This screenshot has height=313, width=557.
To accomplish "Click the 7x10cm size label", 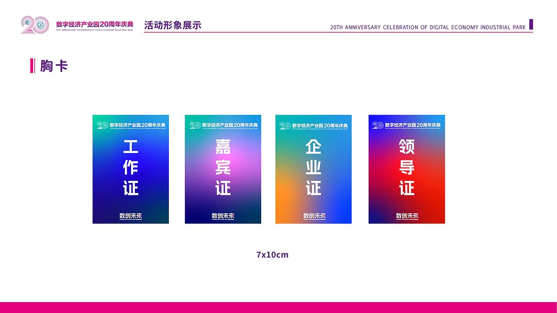I will pyautogui.click(x=273, y=255).
